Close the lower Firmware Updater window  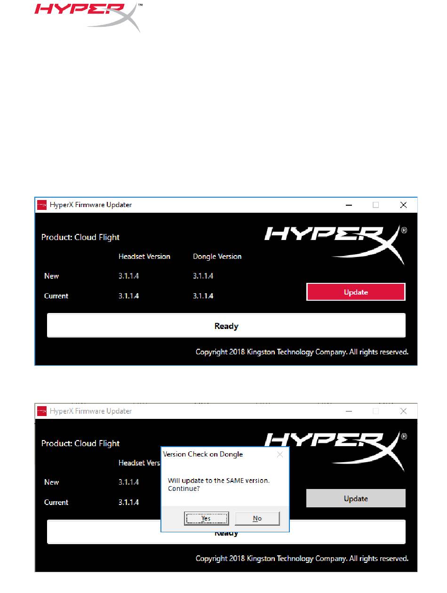403,411
